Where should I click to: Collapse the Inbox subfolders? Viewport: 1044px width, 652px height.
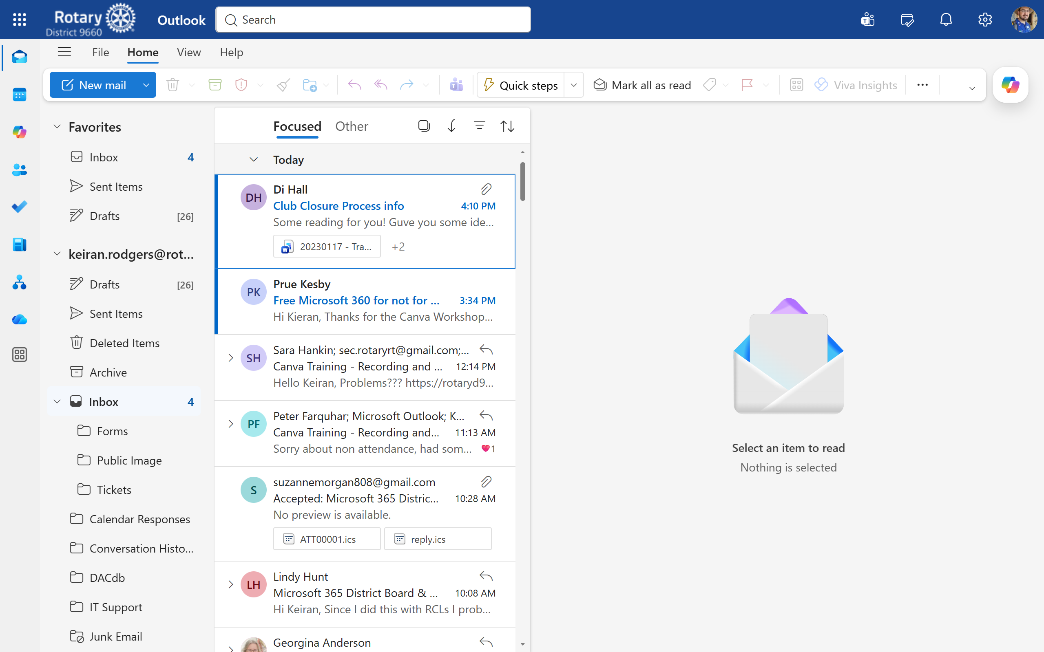pyautogui.click(x=57, y=401)
